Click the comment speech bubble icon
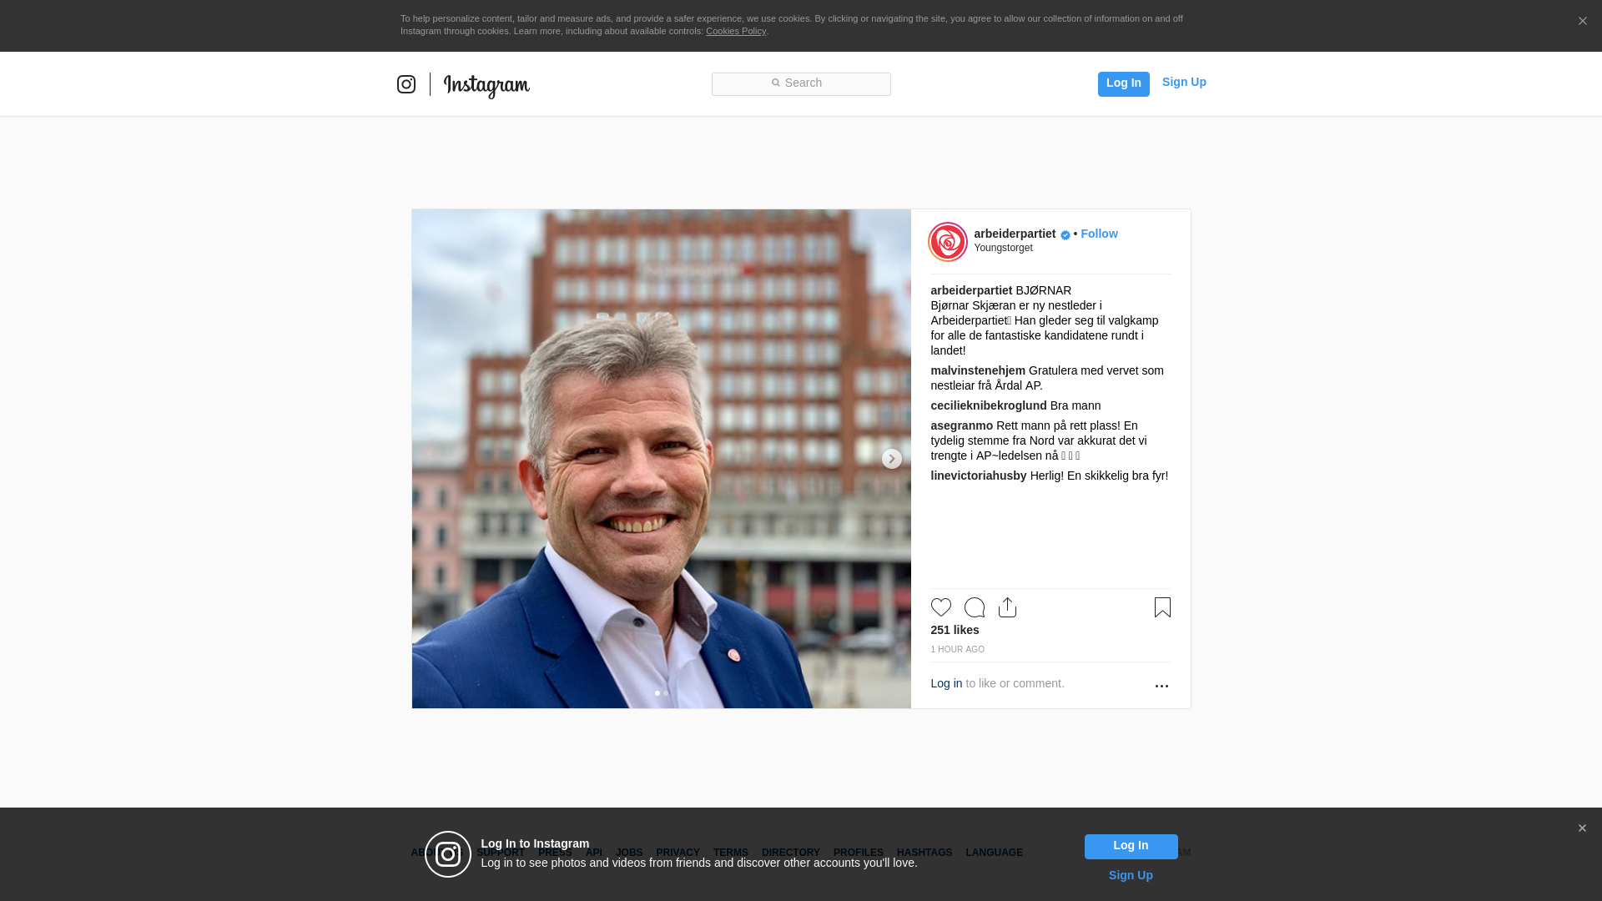 (975, 607)
